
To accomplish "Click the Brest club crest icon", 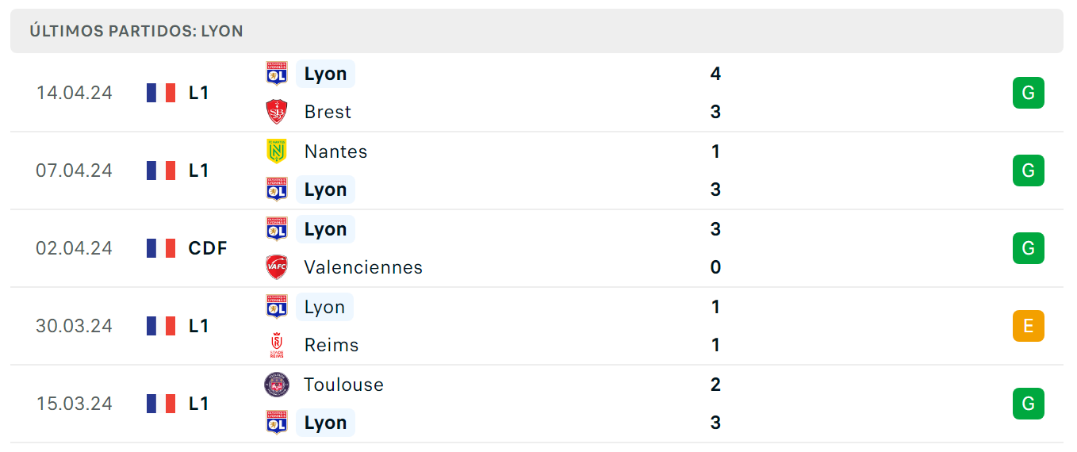I will coord(277,112).
